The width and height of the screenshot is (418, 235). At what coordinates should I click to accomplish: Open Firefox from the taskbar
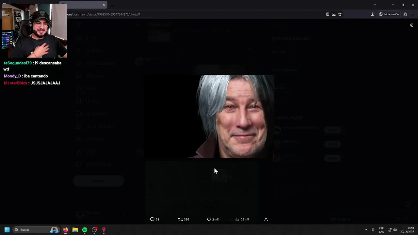65,230
